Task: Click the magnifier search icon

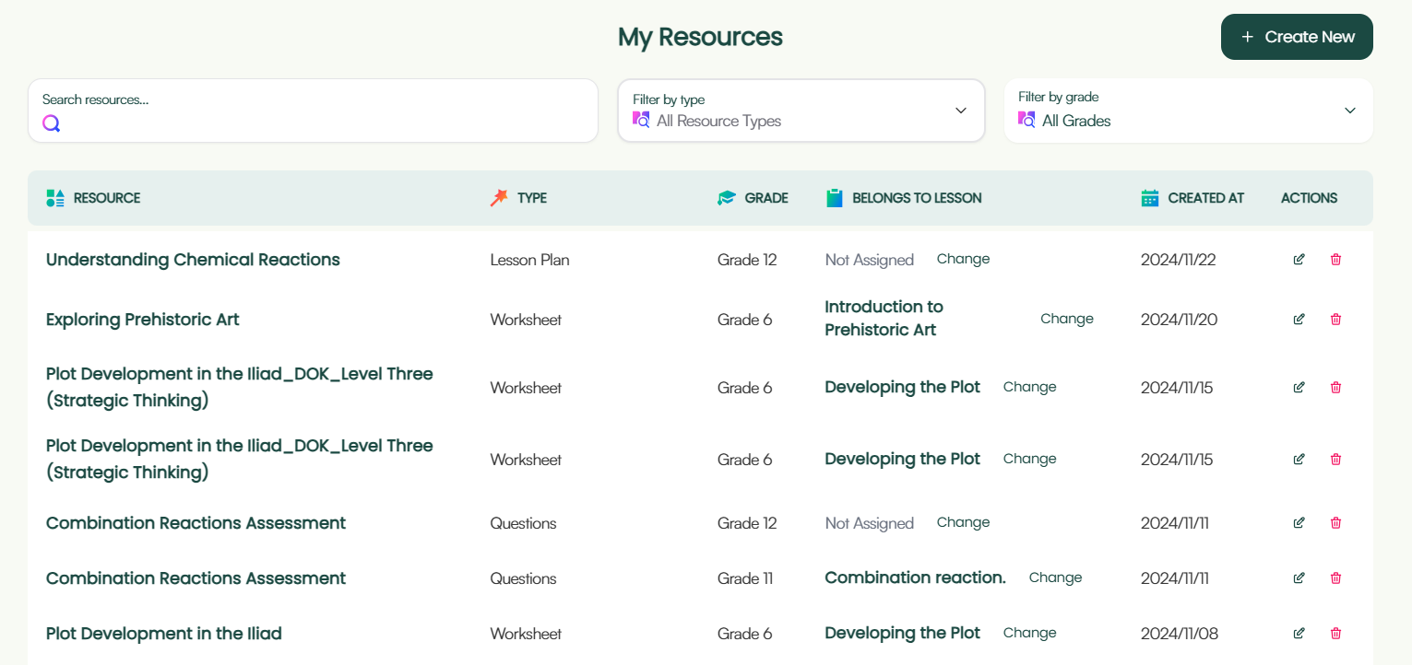Action: coord(52,123)
